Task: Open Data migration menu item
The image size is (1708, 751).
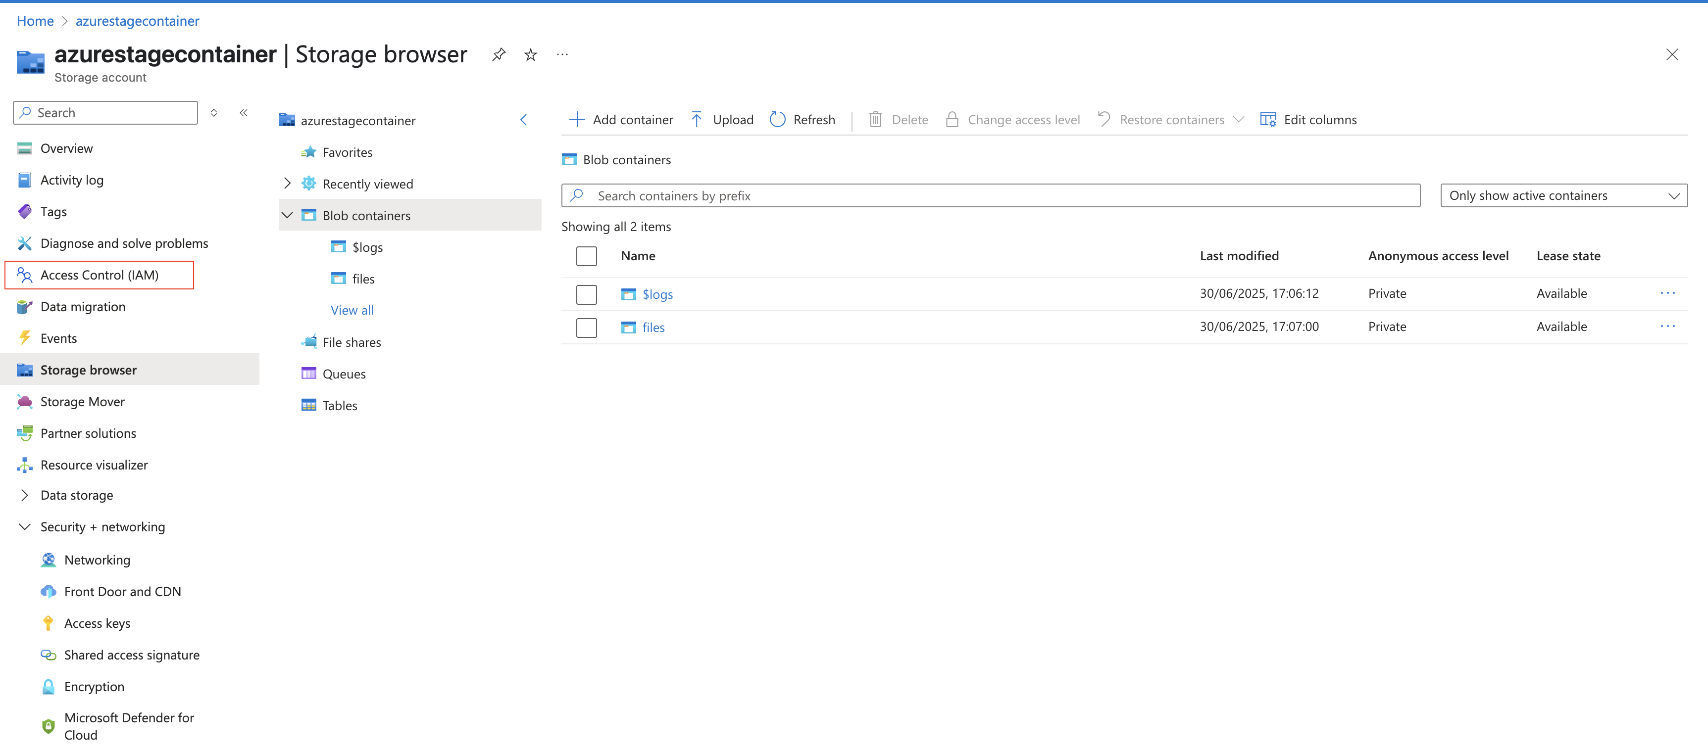Action: pyautogui.click(x=82, y=306)
